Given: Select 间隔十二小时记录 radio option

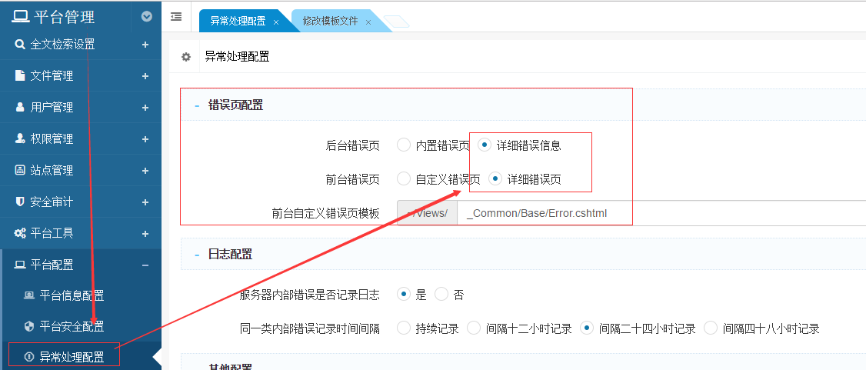Looking at the screenshot, I should click(x=474, y=328).
